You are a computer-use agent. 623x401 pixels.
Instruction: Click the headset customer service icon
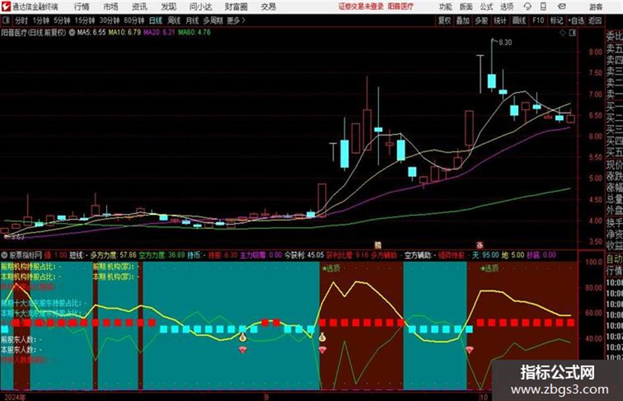tap(527, 7)
